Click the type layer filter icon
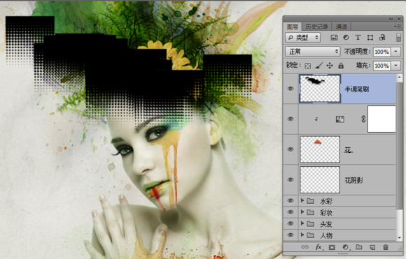 (358, 38)
